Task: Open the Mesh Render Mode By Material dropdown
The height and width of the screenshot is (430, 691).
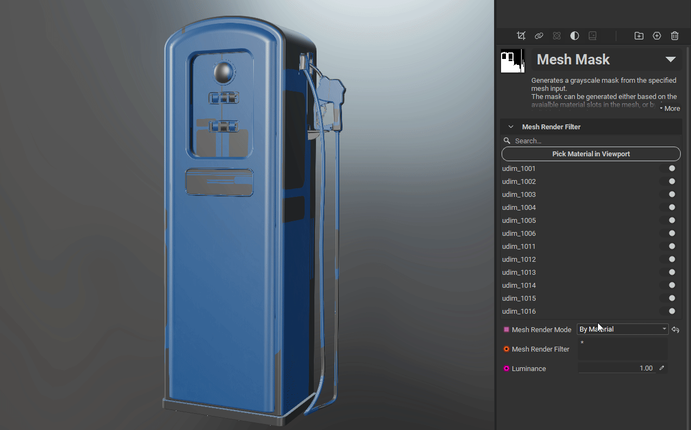Action: pyautogui.click(x=623, y=329)
